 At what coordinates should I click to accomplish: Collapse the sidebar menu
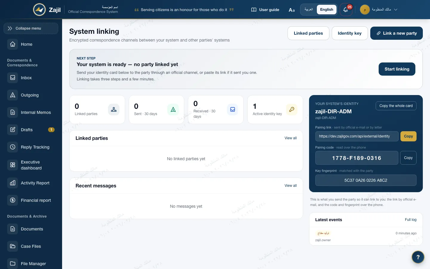tap(31, 28)
